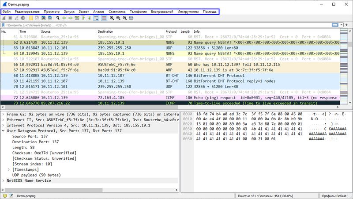This screenshot has width=353, height=199.
Task: Open capture file properties from the status bar icon
Action: pos(11,196)
